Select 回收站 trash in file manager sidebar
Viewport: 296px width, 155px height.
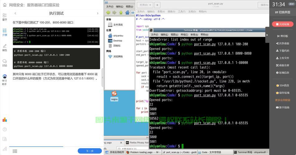(x=114, y=46)
